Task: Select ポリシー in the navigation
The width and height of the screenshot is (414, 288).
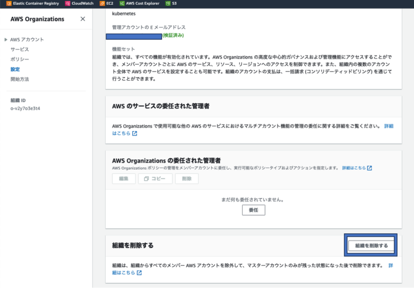Action: (x=20, y=60)
